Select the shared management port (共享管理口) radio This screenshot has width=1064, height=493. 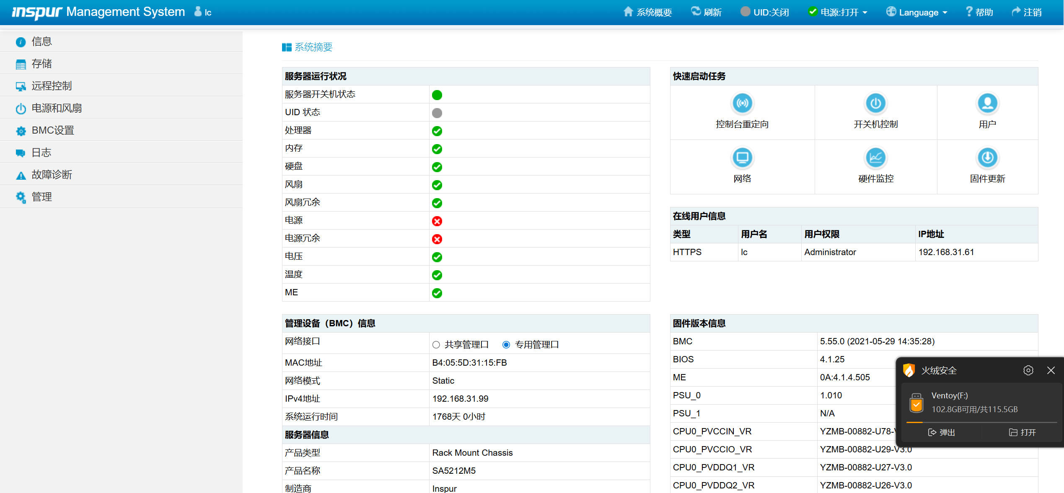(x=436, y=345)
